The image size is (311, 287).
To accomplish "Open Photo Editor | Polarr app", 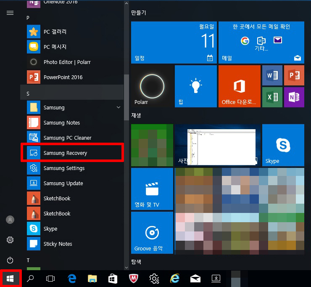I will point(72,62).
